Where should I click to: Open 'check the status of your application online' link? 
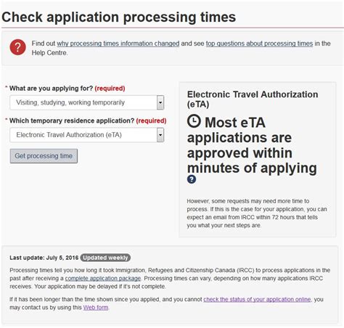(257, 300)
